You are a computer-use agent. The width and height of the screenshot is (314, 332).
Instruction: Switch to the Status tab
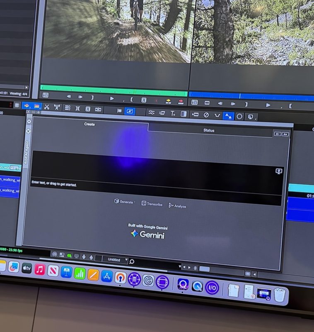(209, 130)
